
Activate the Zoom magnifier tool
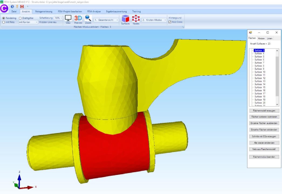point(88,19)
